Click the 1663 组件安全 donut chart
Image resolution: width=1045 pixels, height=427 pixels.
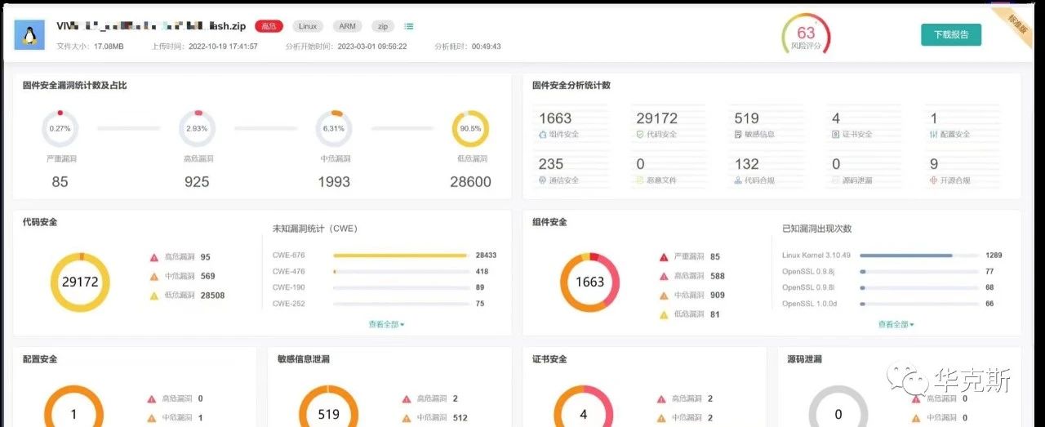589,282
